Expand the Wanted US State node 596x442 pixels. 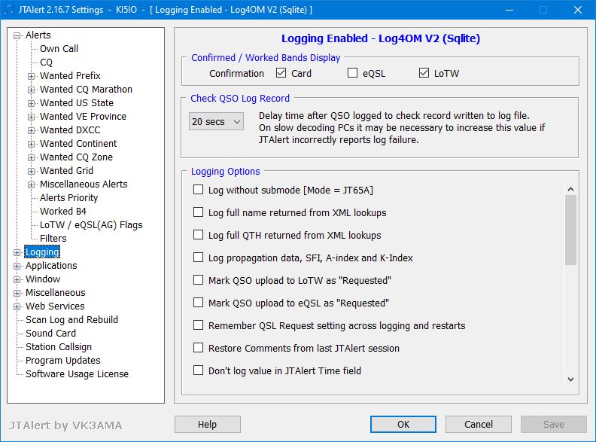click(x=31, y=103)
